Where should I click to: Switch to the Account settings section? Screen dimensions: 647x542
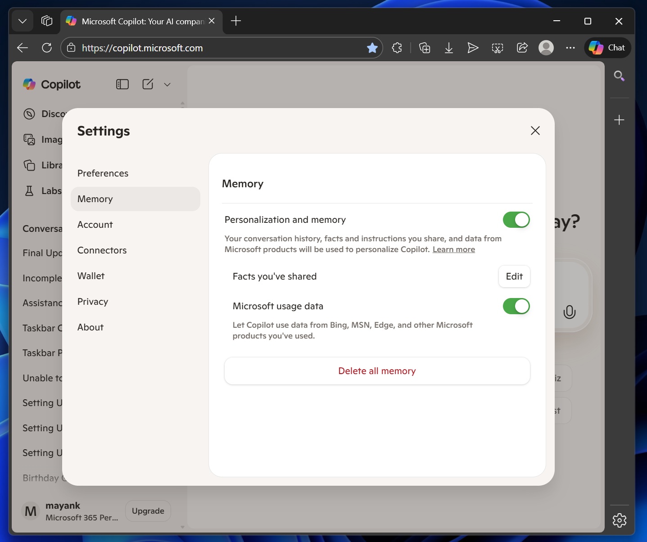(x=95, y=224)
